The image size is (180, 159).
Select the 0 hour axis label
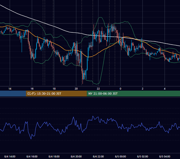click(120, 89)
